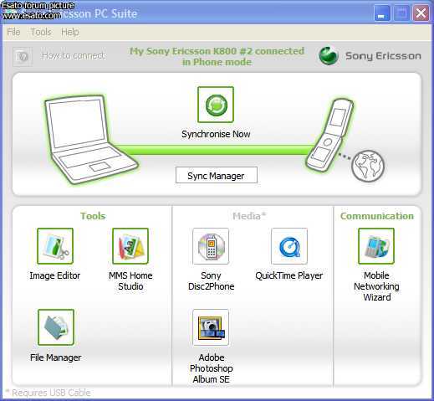Start the Mobile Networking Wizard
Image resolution: width=434 pixels, height=401 pixels.
tap(376, 246)
